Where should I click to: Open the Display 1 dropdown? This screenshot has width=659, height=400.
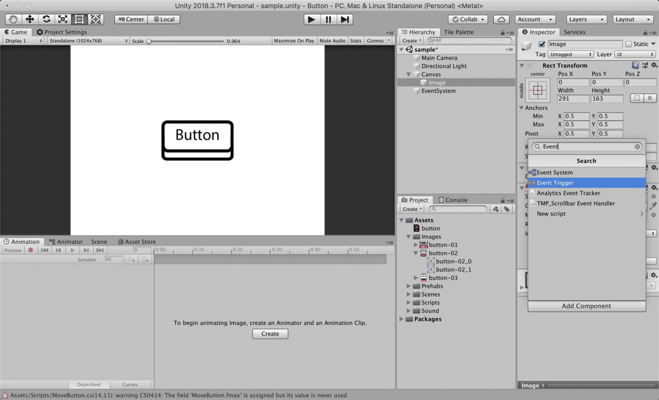click(24, 41)
